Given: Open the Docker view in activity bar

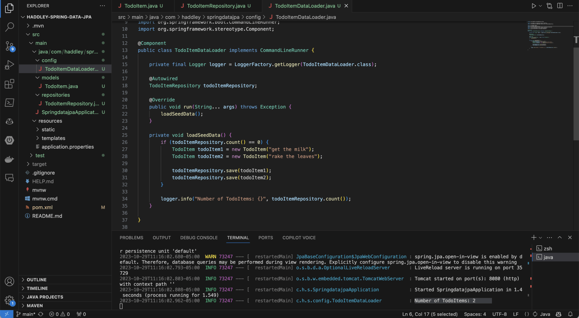Looking at the screenshot, I should tap(9, 159).
